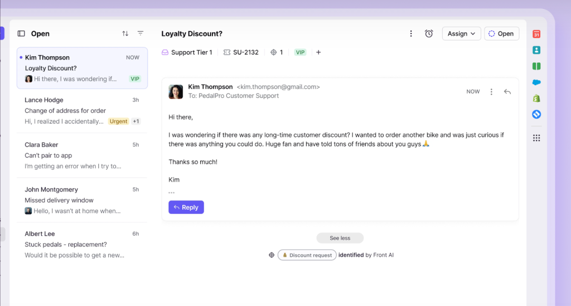This screenshot has height=306, width=571.
Task: Add a tag with the plus icon
Action: [318, 52]
